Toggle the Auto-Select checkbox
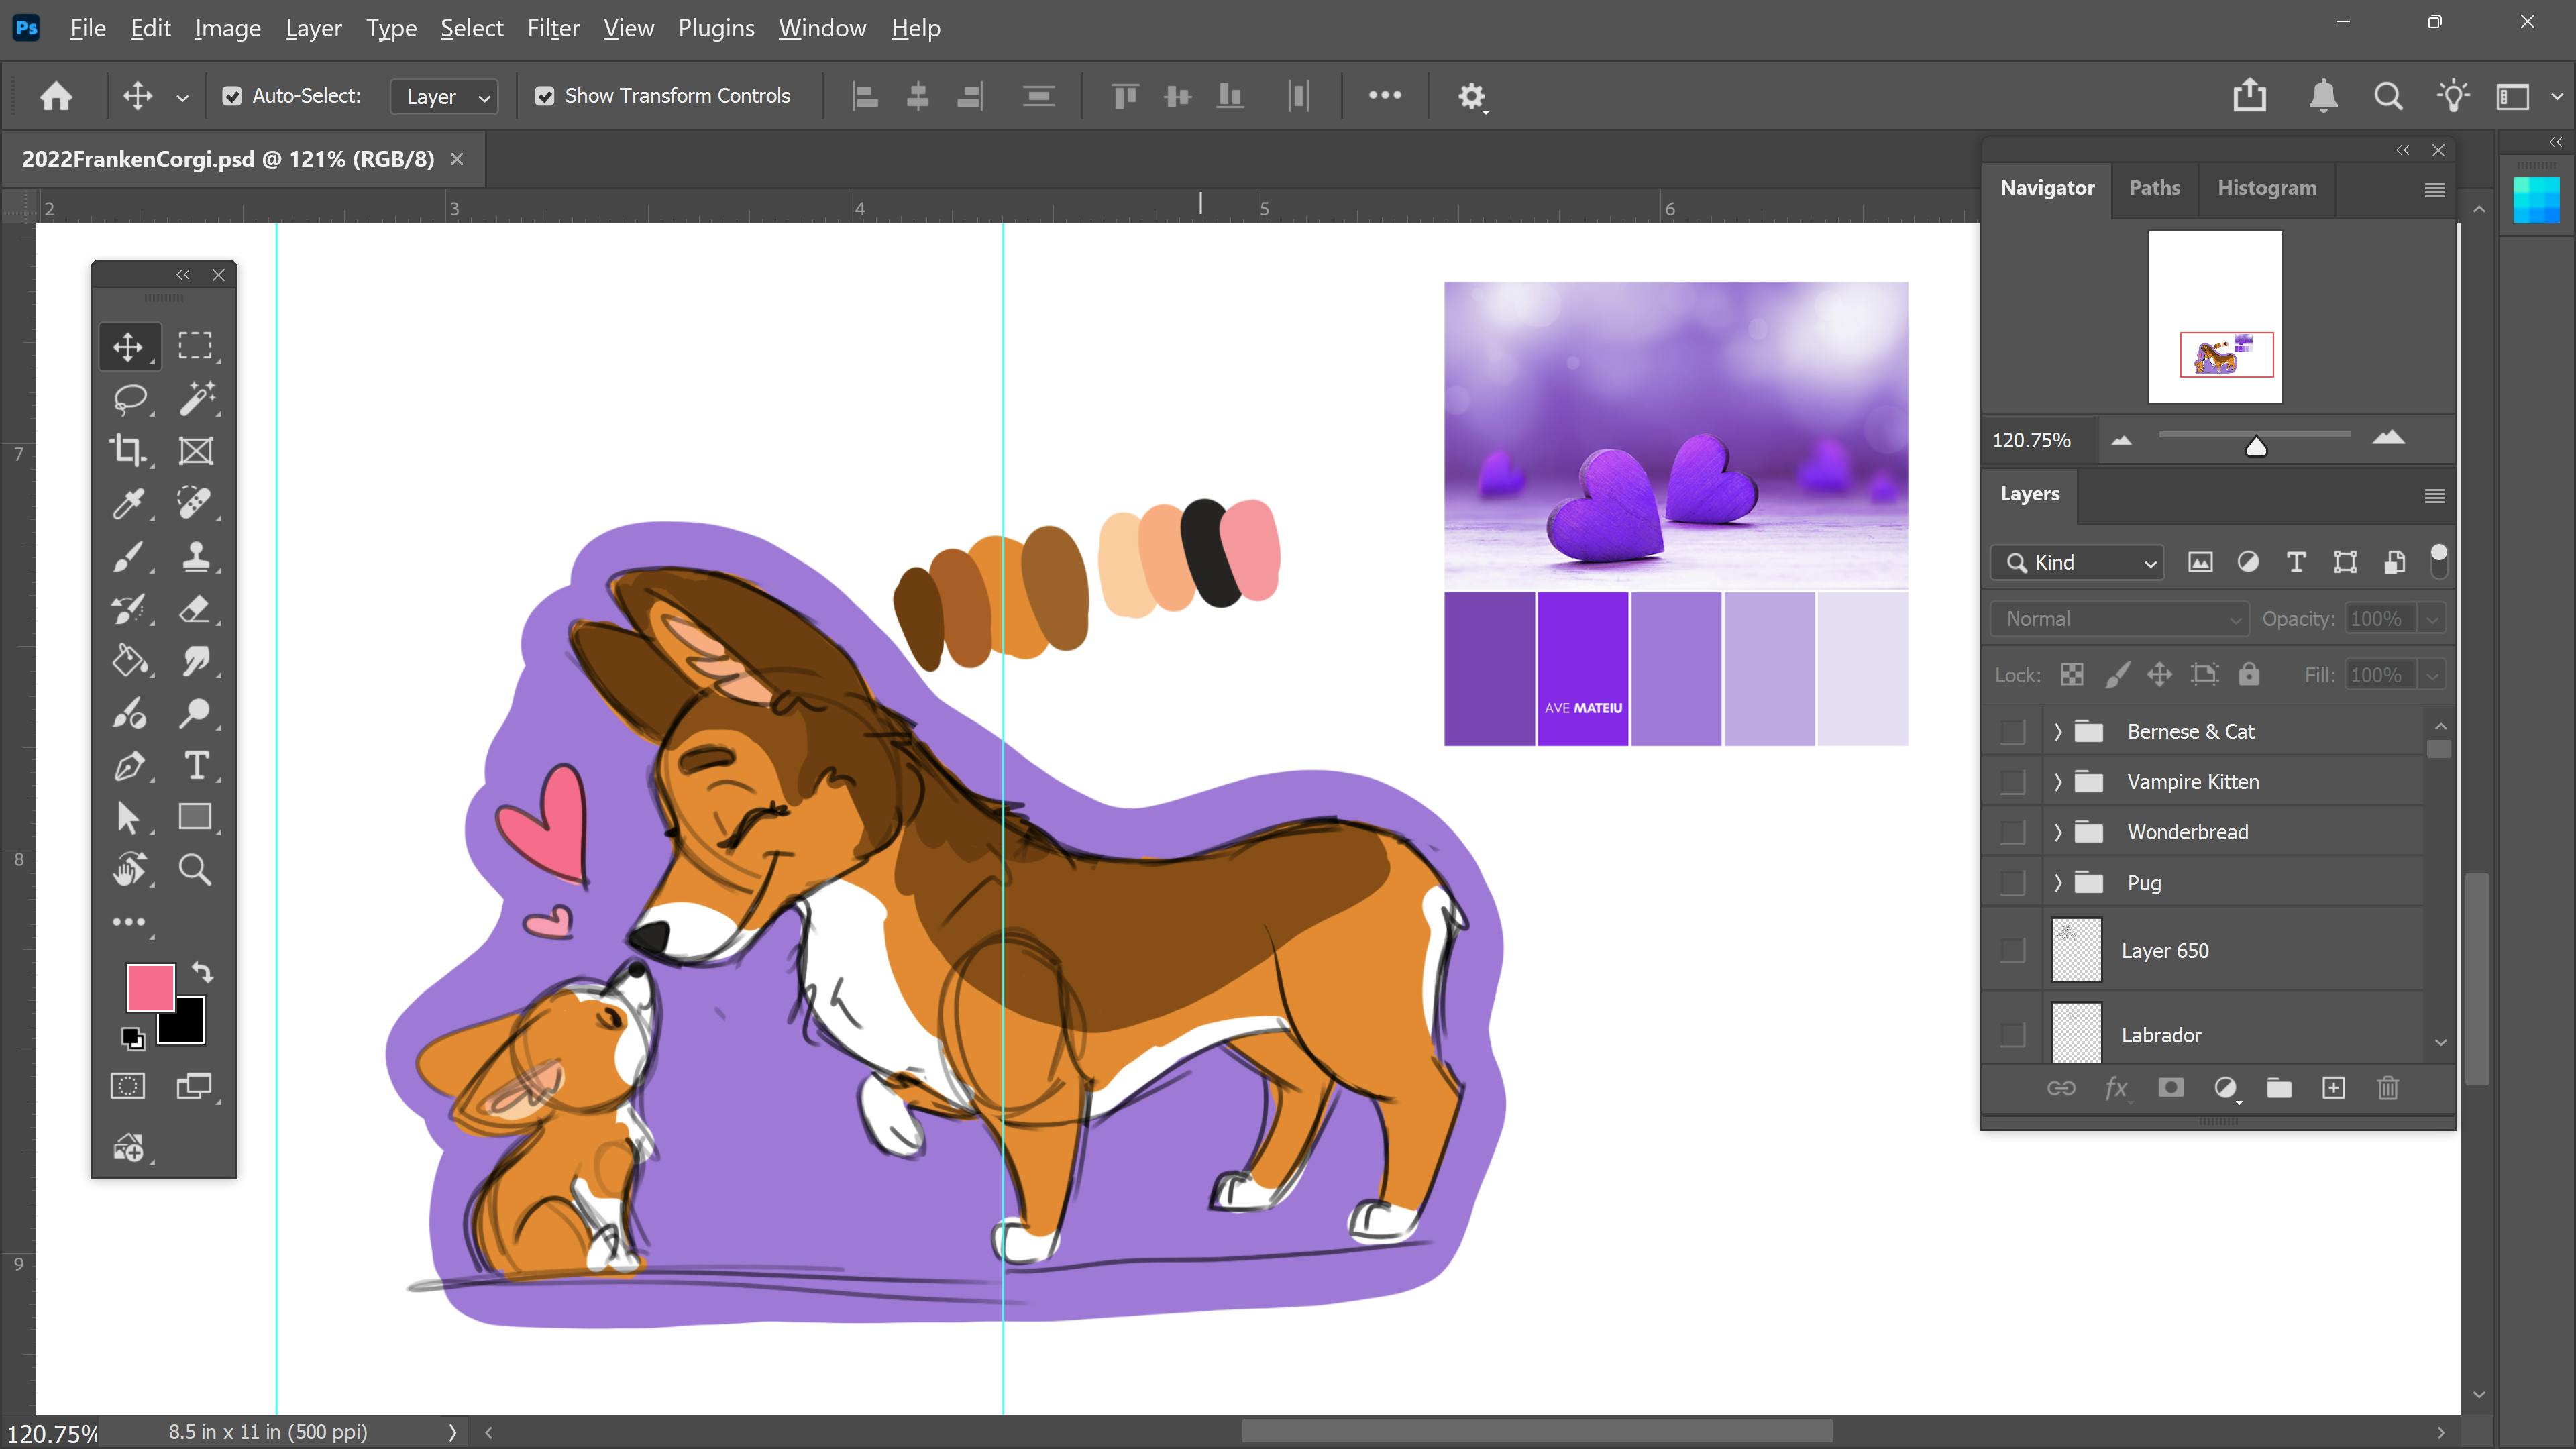Image resolution: width=2576 pixels, height=1449 pixels. [232, 96]
